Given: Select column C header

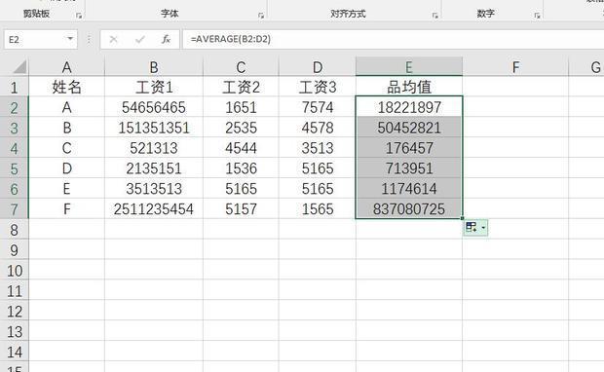Looking at the screenshot, I should coord(241,67).
